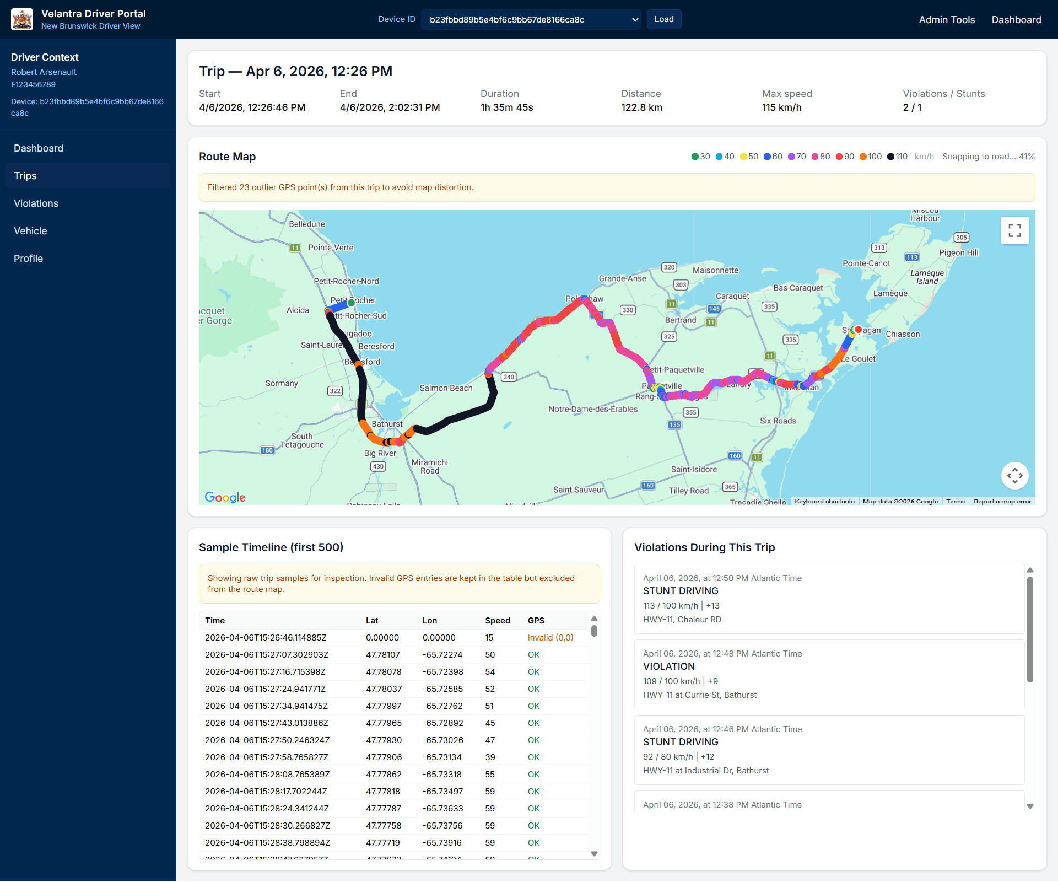The width and height of the screenshot is (1058, 882).
Task: Click the Lon column header
Action: pyautogui.click(x=430, y=621)
